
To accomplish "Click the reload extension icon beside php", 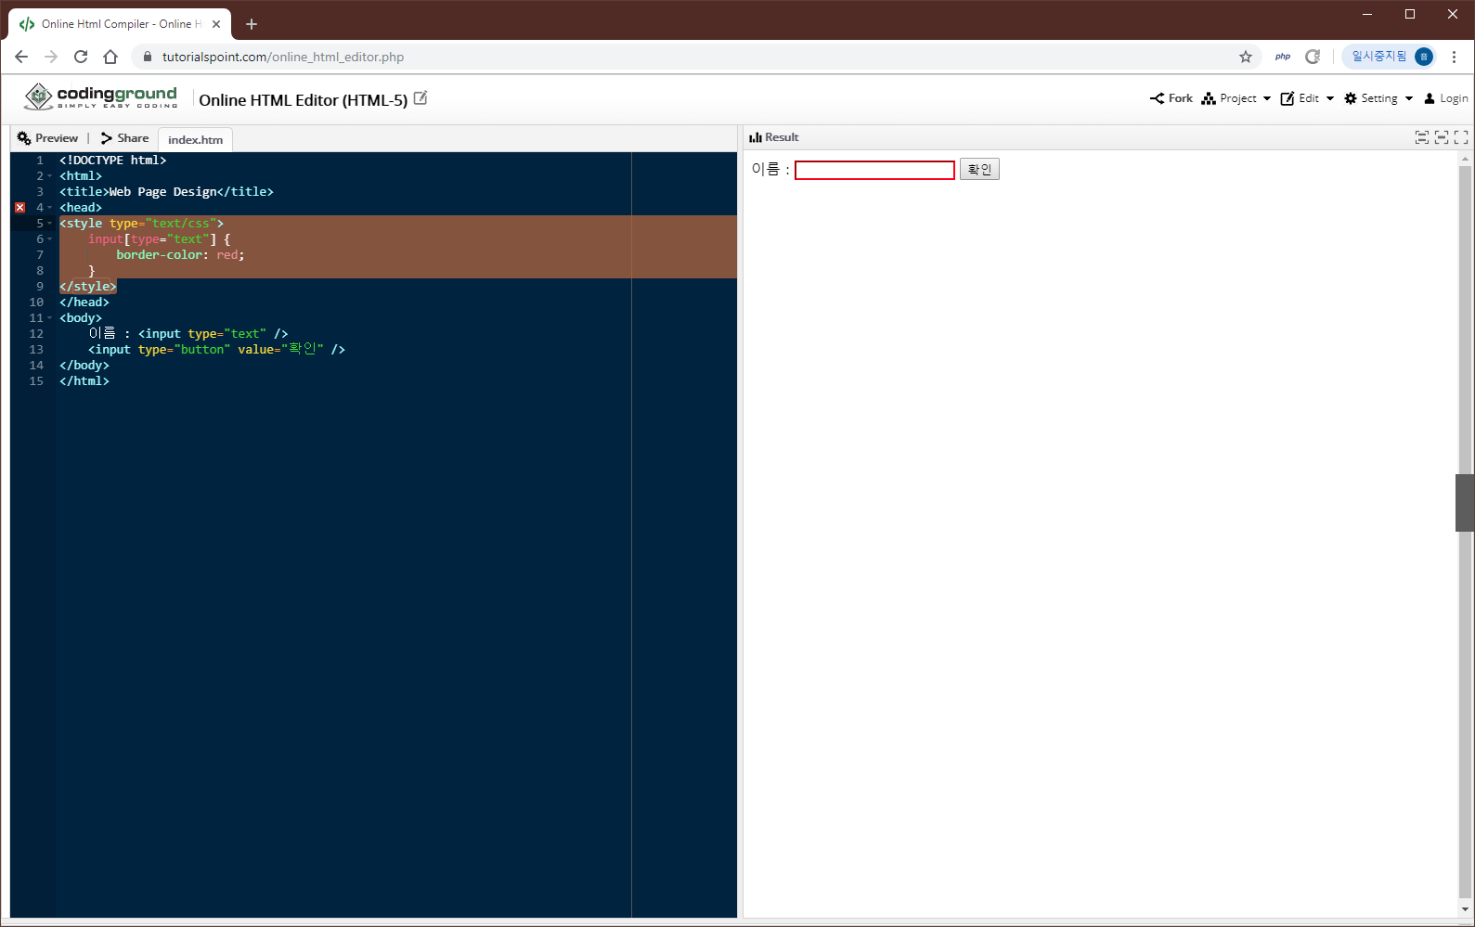I will pyautogui.click(x=1313, y=57).
